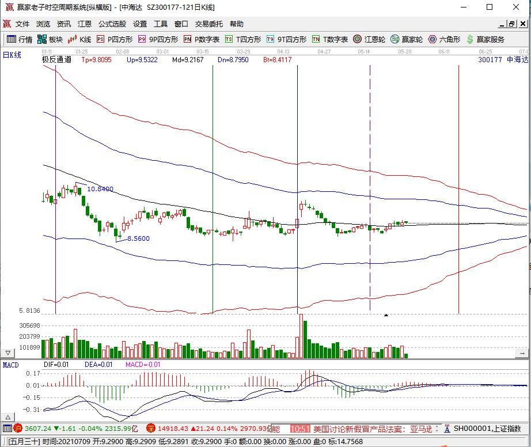531x447 pixels.
Task: Open the 工具 menu
Action: 161,24
